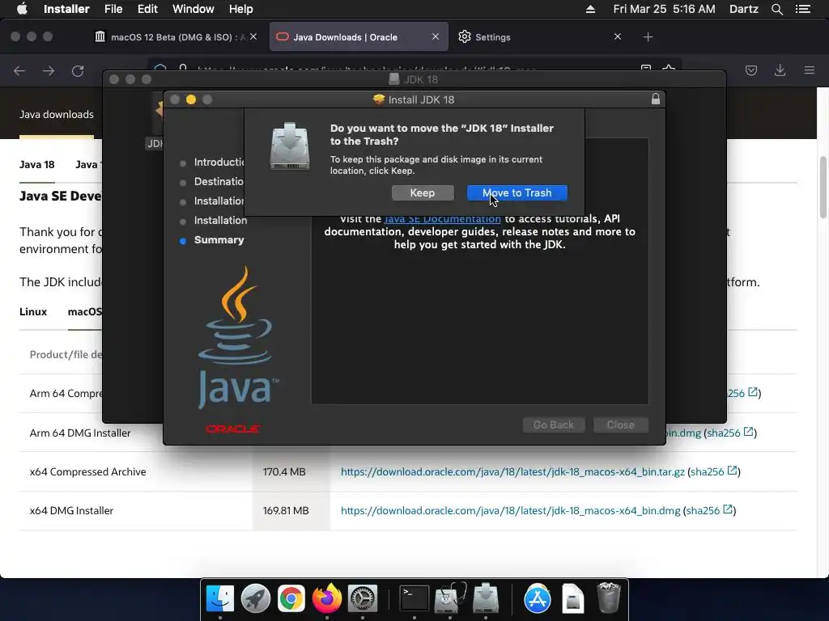This screenshot has height=621, width=829.
Task: Click the 169.81 MB size cell
Action: [286, 511]
